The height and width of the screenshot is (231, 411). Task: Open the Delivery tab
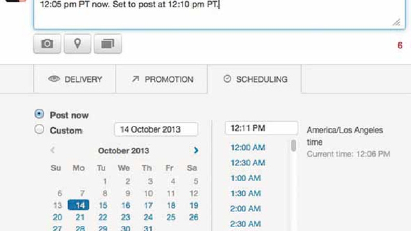[x=75, y=79]
